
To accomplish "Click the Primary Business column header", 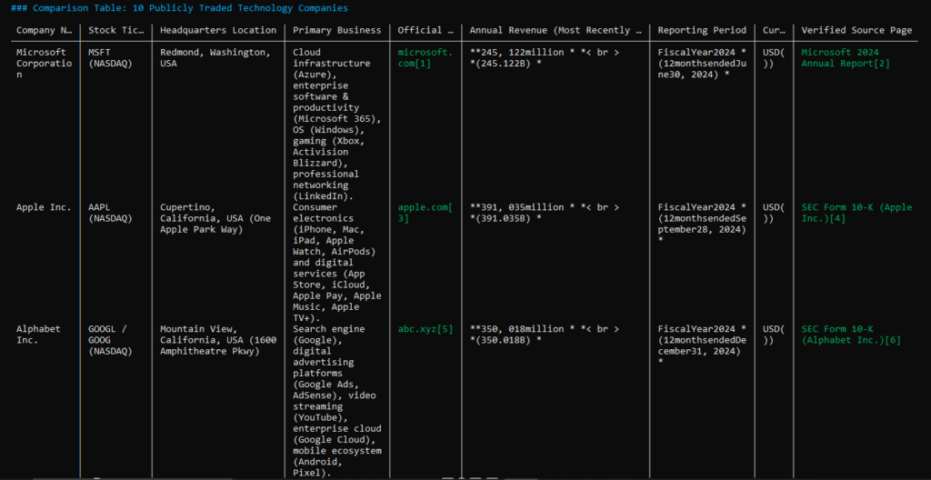I will pyautogui.click(x=336, y=30).
